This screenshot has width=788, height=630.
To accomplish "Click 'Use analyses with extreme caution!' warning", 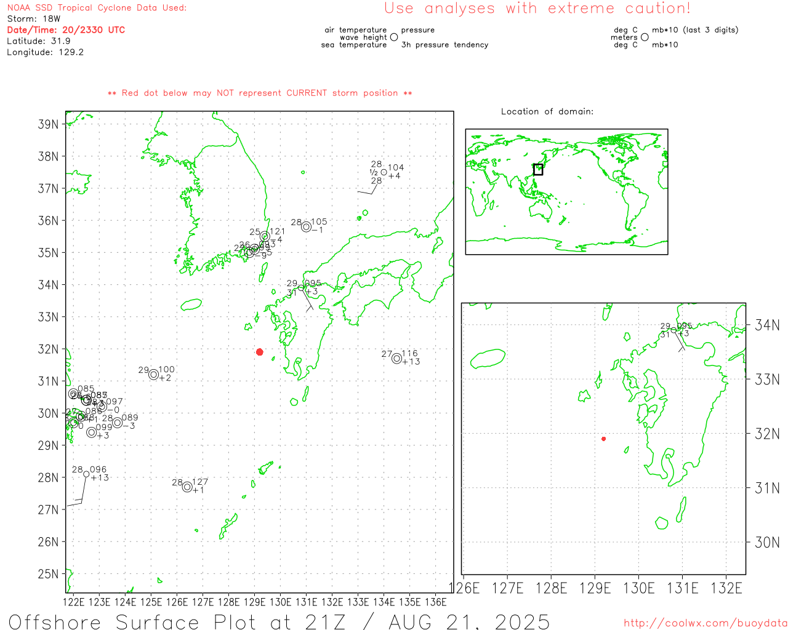I will point(537,8).
